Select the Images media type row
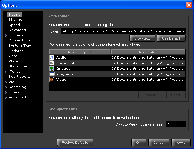The image size is (194, 149). (x=117, y=68)
